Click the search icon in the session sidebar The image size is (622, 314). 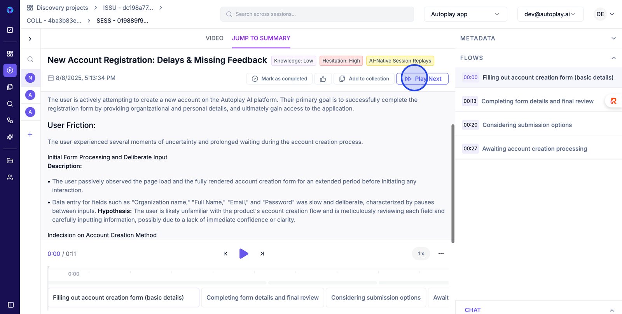coord(30,59)
